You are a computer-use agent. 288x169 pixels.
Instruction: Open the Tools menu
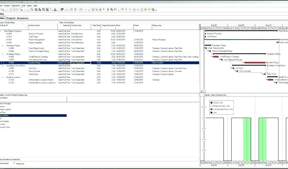tap(23, 6)
